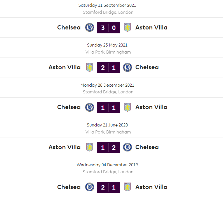223x198 pixels.
Task: Open the 3-0 score box
Action: [x=108, y=27]
